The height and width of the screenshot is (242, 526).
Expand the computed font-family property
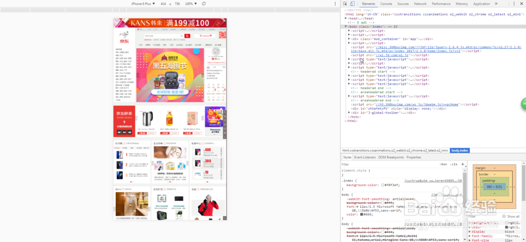pos(470,236)
